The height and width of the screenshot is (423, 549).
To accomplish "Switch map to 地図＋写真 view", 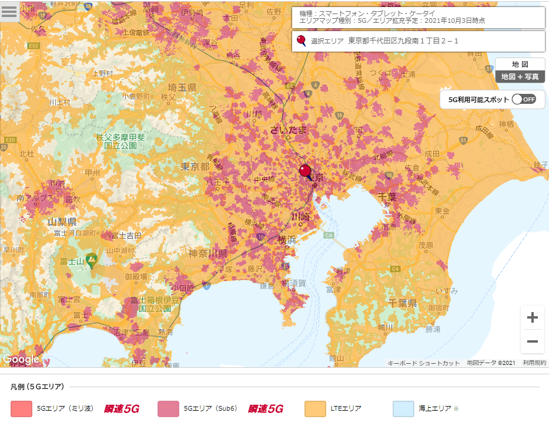I will point(520,76).
